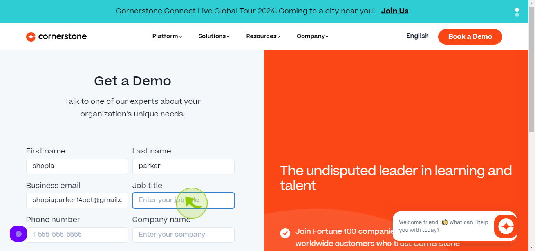Select the English language option

[x=418, y=36]
